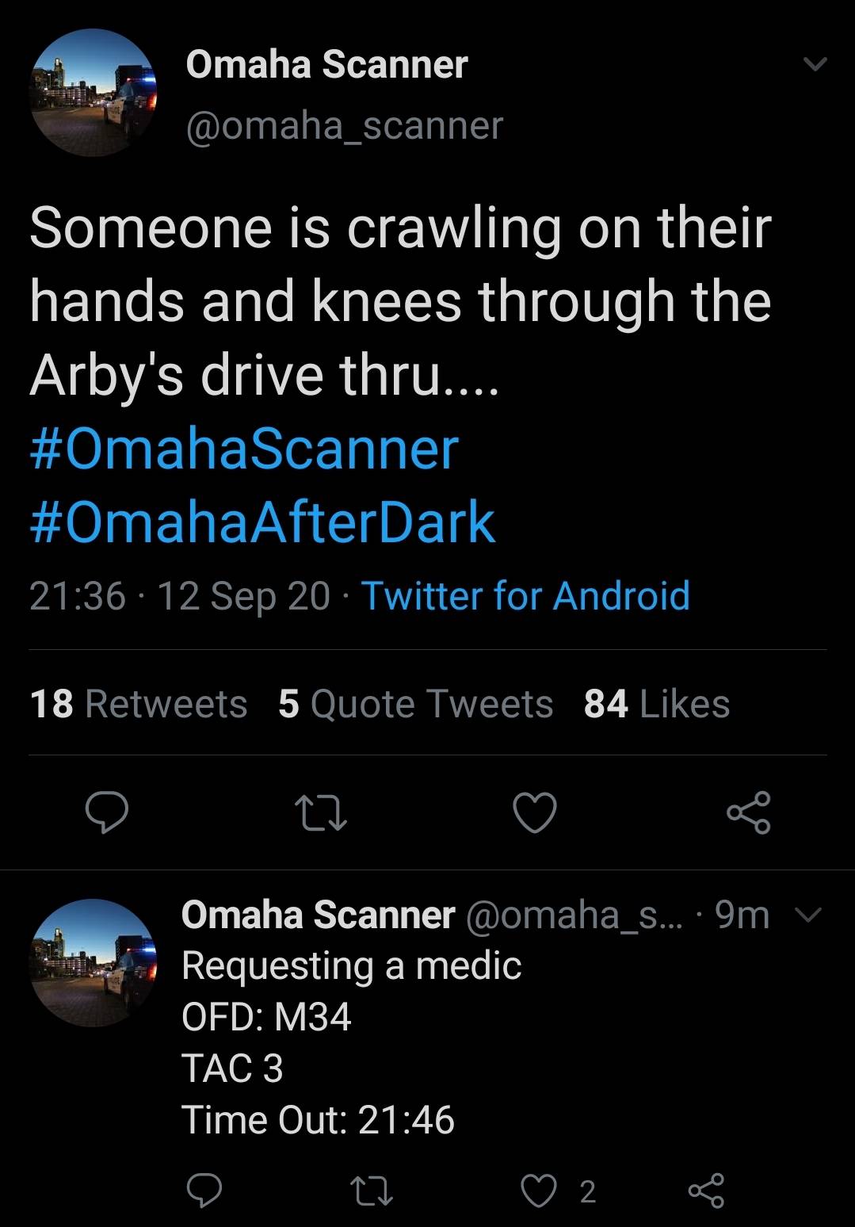Open the reply author's profile avatar
This screenshot has width=855, height=1227.
coord(94,962)
